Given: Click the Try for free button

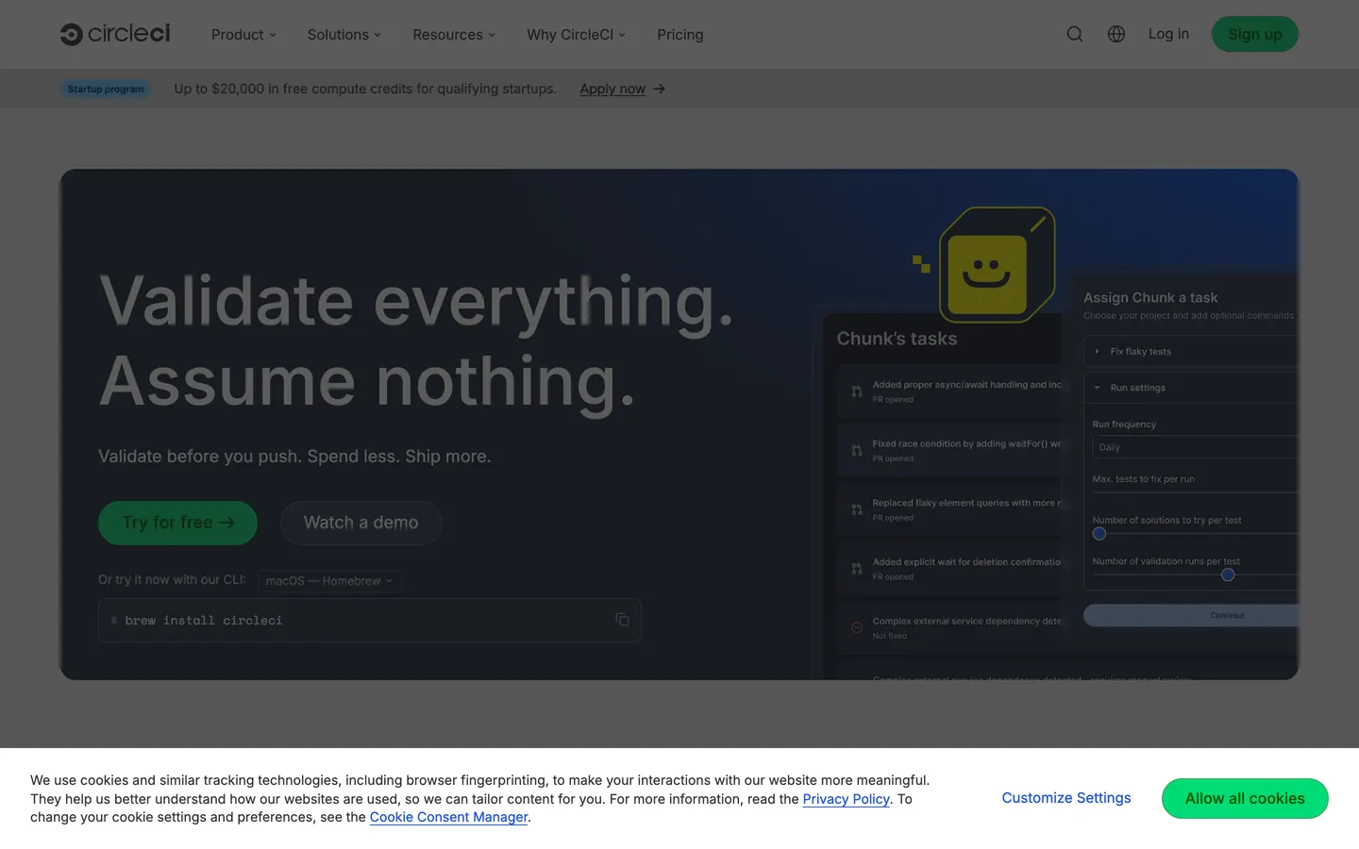Looking at the screenshot, I should (x=177, y=523).
